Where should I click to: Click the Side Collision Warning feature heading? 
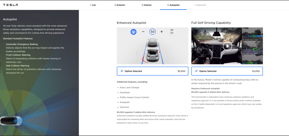(x=18, y=66)
